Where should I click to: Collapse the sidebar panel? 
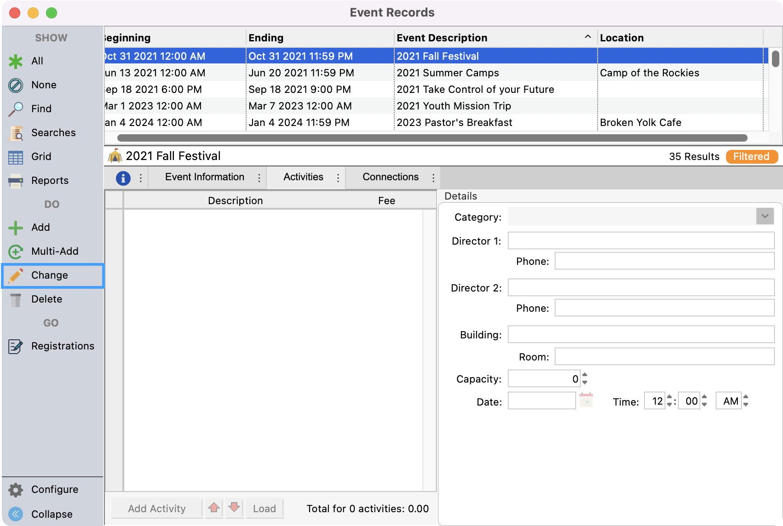(x=16, y=514)
